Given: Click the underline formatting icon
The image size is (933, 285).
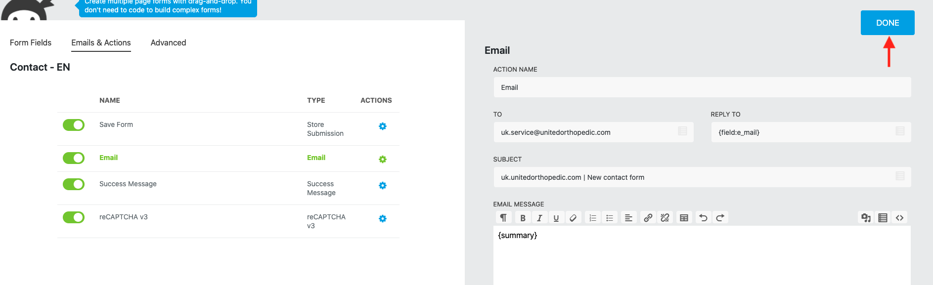Looking at the screenshot, I should 556,218.
